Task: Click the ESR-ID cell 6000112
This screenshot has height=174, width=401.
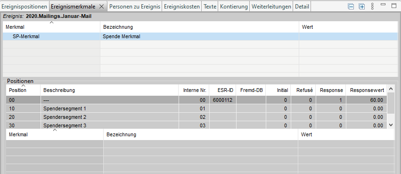Action: 222,100
